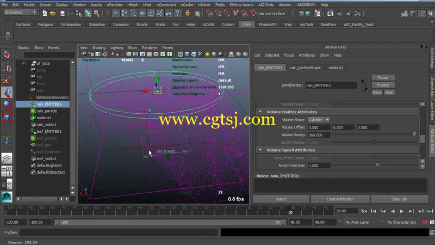Image resolution: width=435 pixels, height=245 pixels.
Task: Toggle wireframe cube display in viewport
Action: 180,54
